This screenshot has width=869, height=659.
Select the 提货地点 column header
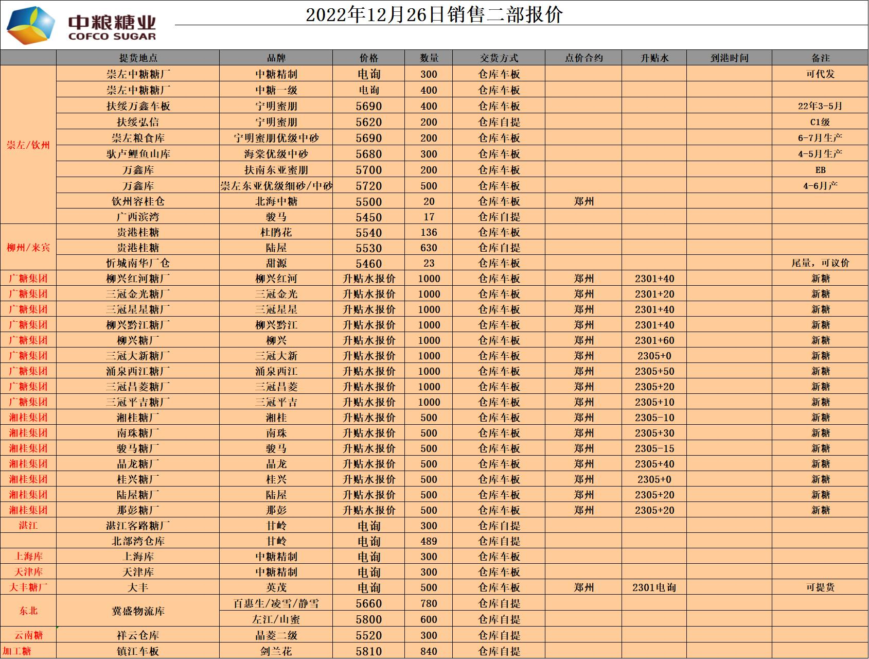tap(138, 58)
